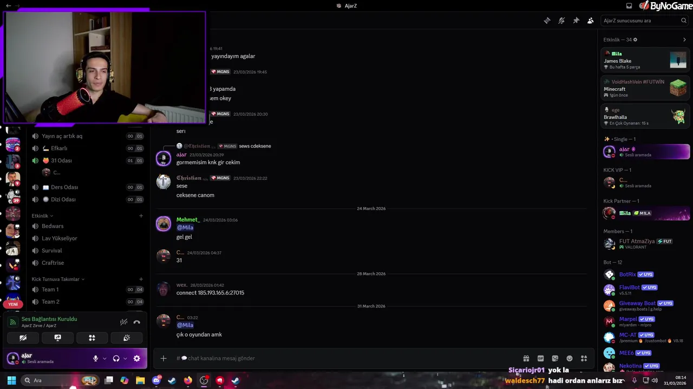Open the soundboard button

(127, 338)
